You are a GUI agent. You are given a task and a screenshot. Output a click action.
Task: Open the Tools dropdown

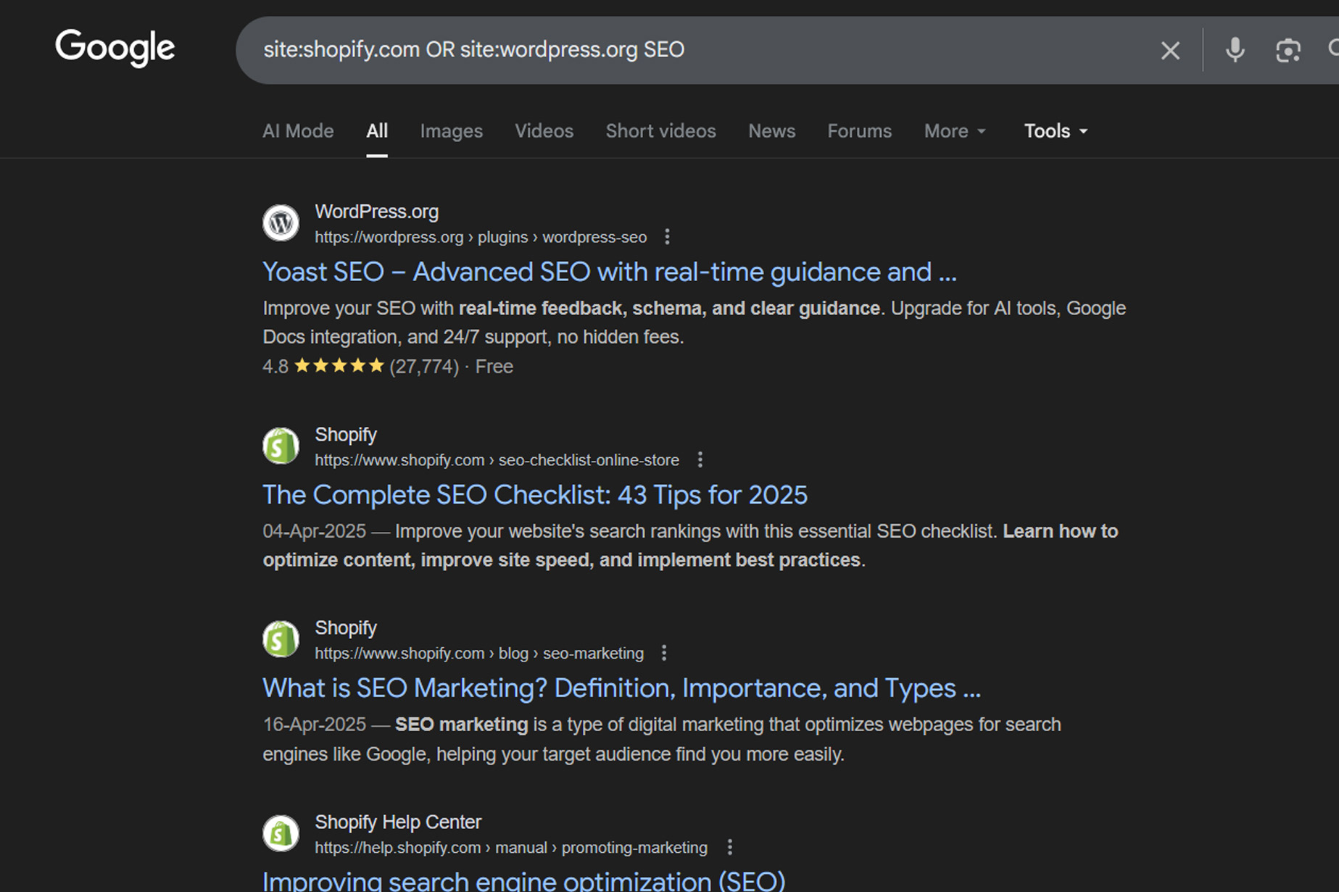point(1055,131)
